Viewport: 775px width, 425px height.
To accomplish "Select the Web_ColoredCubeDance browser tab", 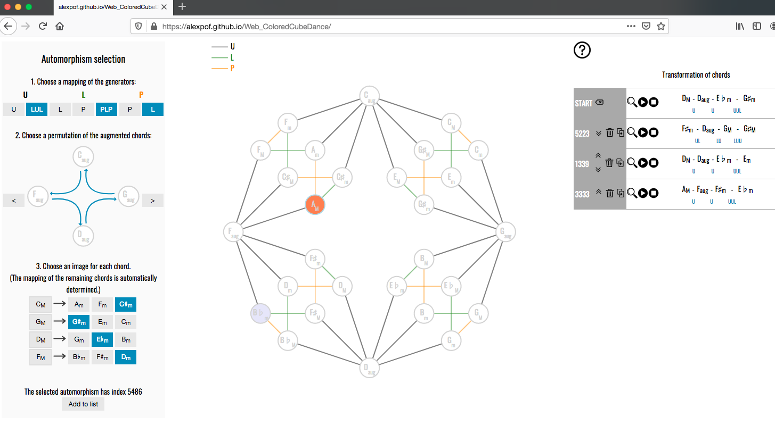I will coord(112,7).
